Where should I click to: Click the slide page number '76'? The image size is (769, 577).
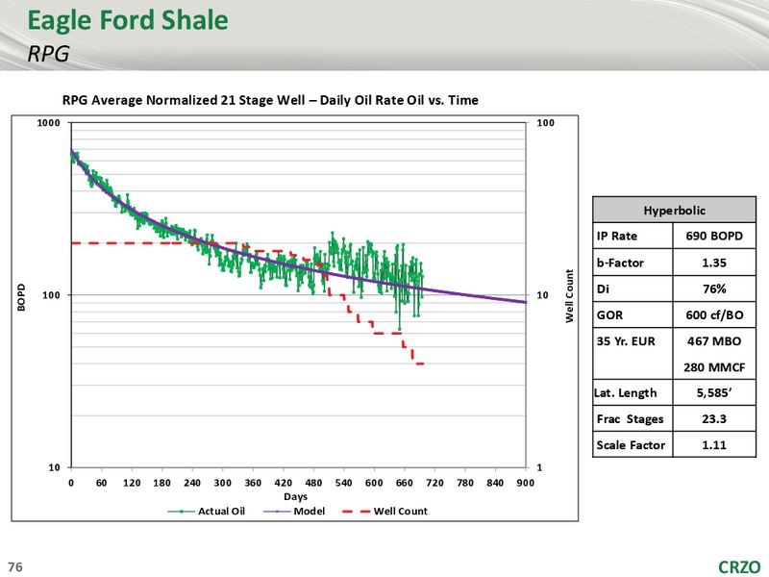click(x=15, y=566)
